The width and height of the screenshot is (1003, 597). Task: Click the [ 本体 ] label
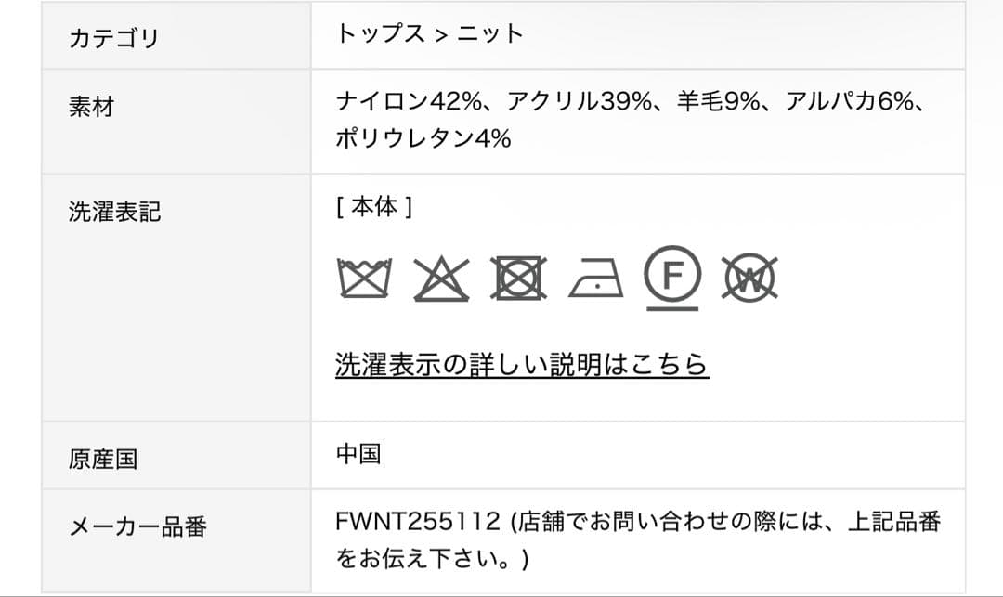tap(373, 208)
